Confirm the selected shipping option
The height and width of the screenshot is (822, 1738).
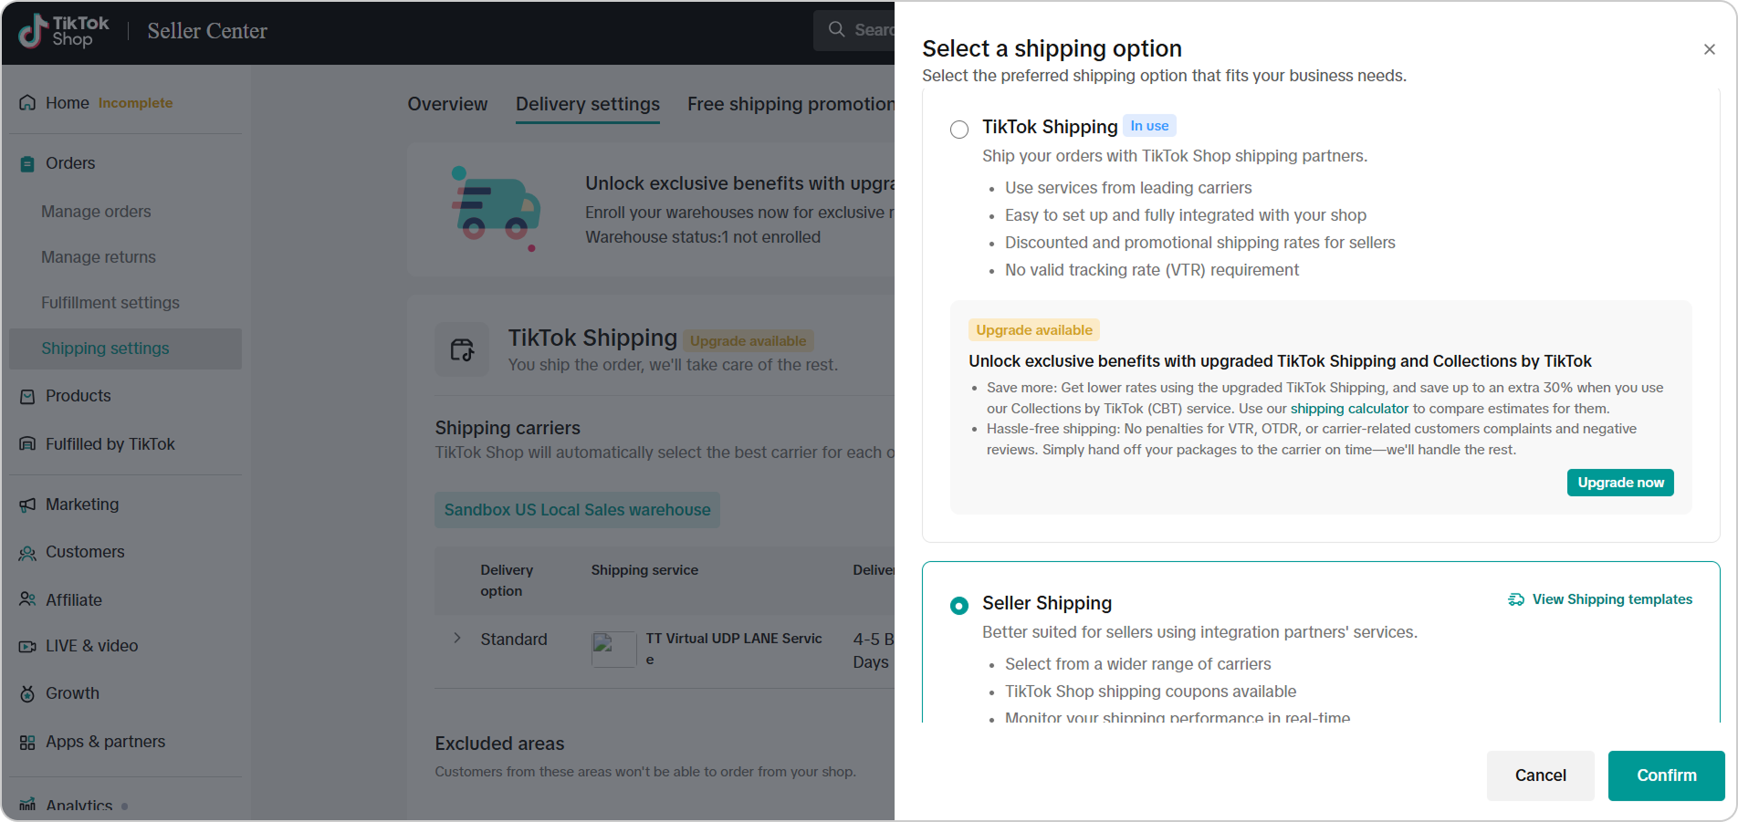coord(1666,775)
